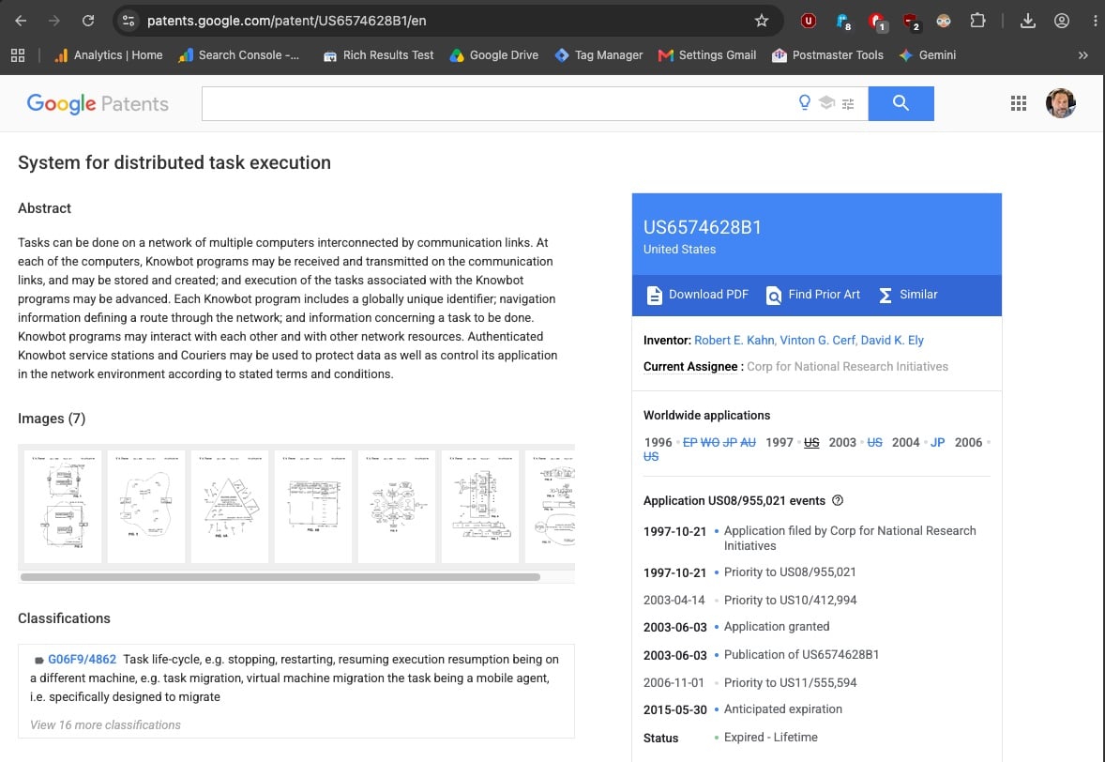The image size is (1105, 762).
Task: Click the address bar URL
Action: (286, 21)
